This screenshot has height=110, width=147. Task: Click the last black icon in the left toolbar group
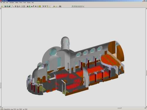pos(60,6)
